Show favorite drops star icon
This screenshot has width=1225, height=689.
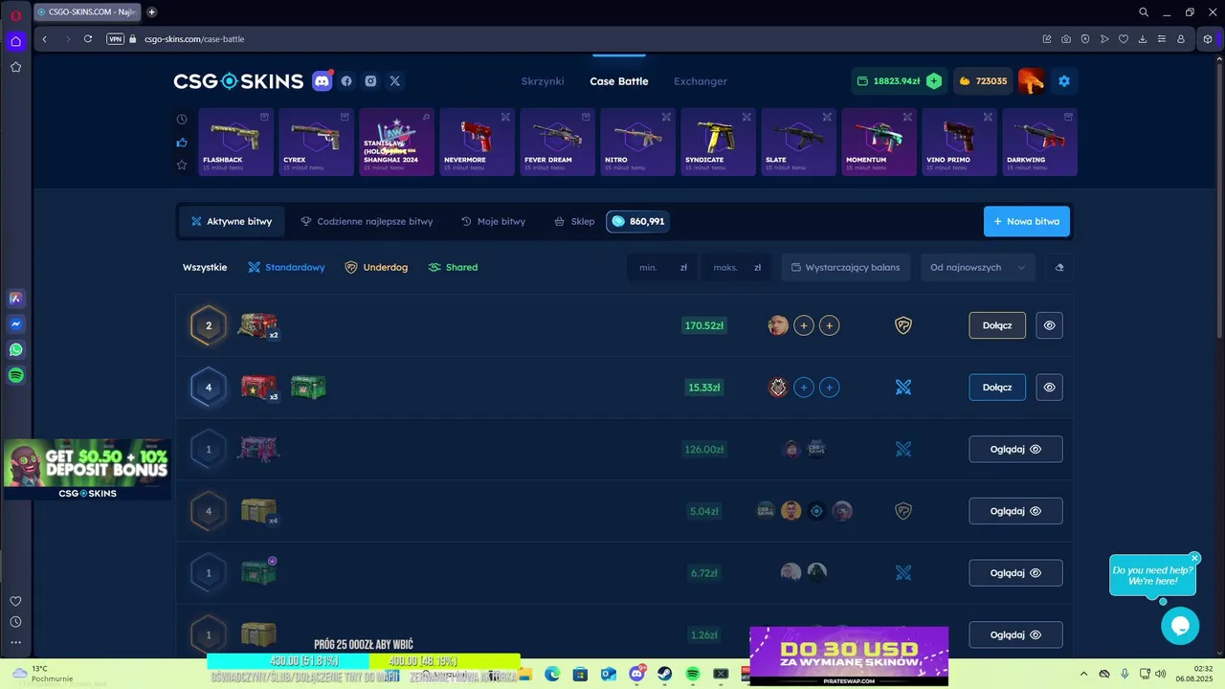182,165
